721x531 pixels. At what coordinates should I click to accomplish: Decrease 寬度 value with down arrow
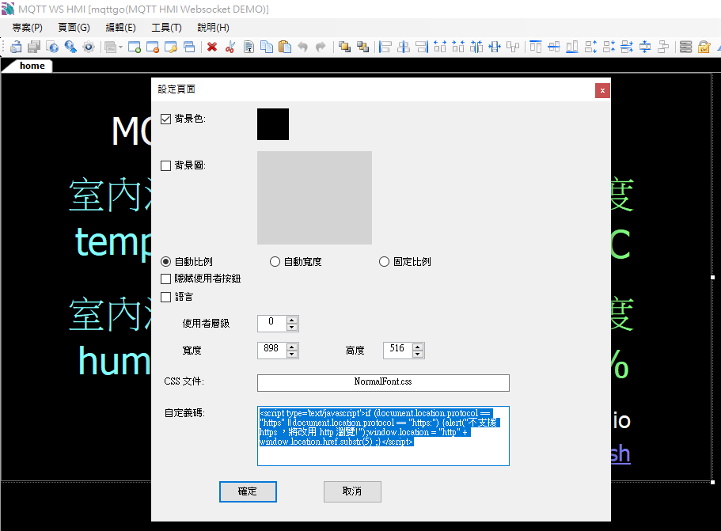pos(292,354)
